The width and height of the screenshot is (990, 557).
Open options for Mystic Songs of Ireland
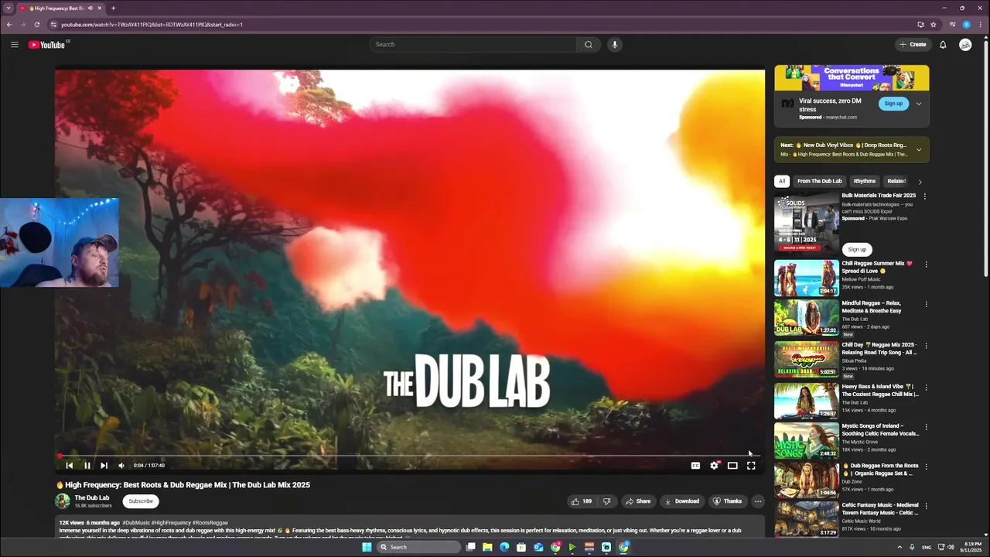(926, 427)
